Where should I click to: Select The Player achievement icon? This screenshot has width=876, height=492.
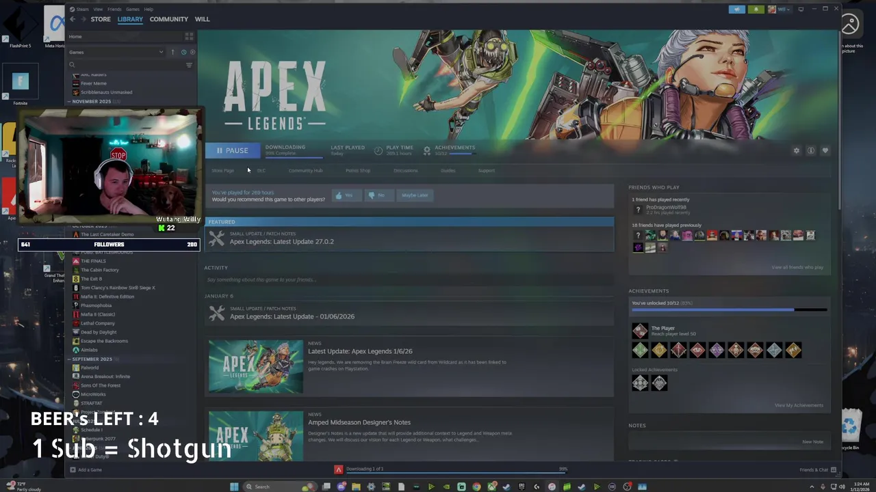(x=640, y=331)
